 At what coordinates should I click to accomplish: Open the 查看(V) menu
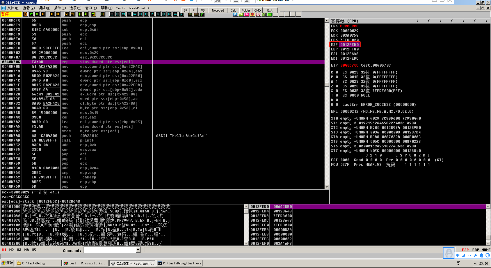(x=29, y=8)
